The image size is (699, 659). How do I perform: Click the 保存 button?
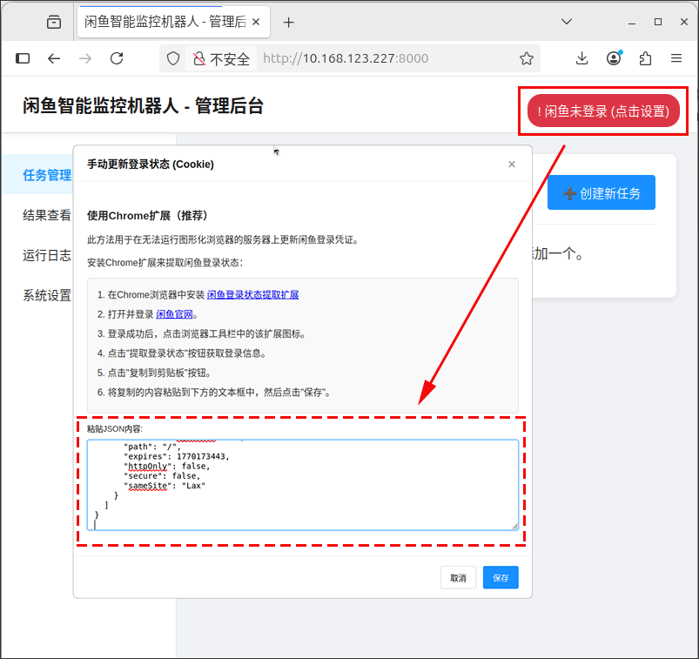coord(501,577)
